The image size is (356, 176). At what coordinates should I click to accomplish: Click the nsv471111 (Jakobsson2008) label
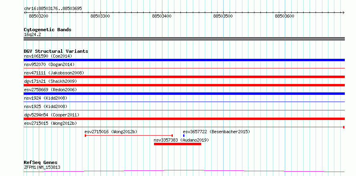[x=54, y=73]
